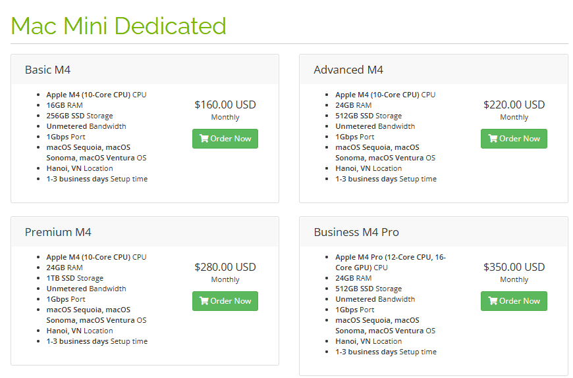Click the $350.00 USD price
The height and width of the screenshot is (378, 573).
click(514, 267)
